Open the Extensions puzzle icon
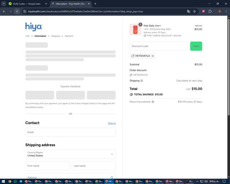 pyautogui.click(x=210, y=11)
